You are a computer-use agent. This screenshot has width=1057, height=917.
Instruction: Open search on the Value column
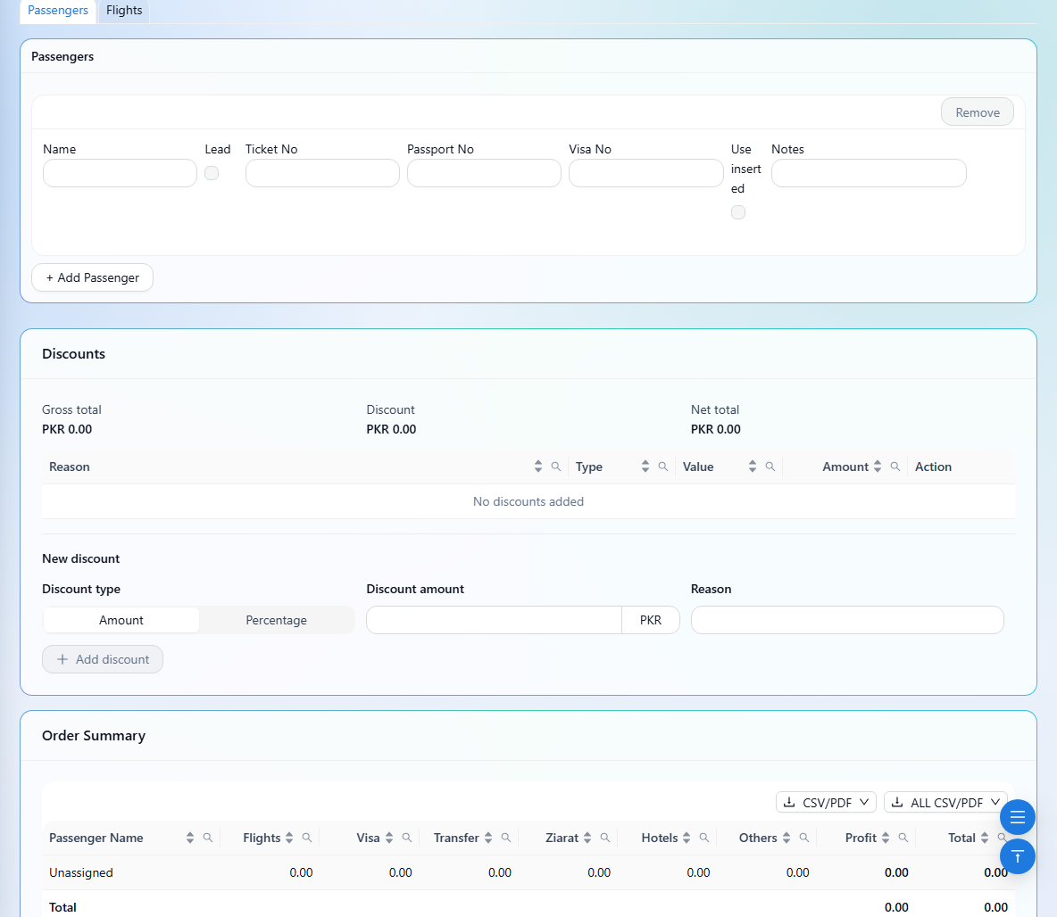pos(770,467)
